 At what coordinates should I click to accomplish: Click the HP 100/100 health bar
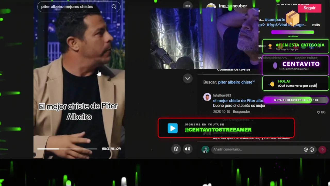pos(293,32)
